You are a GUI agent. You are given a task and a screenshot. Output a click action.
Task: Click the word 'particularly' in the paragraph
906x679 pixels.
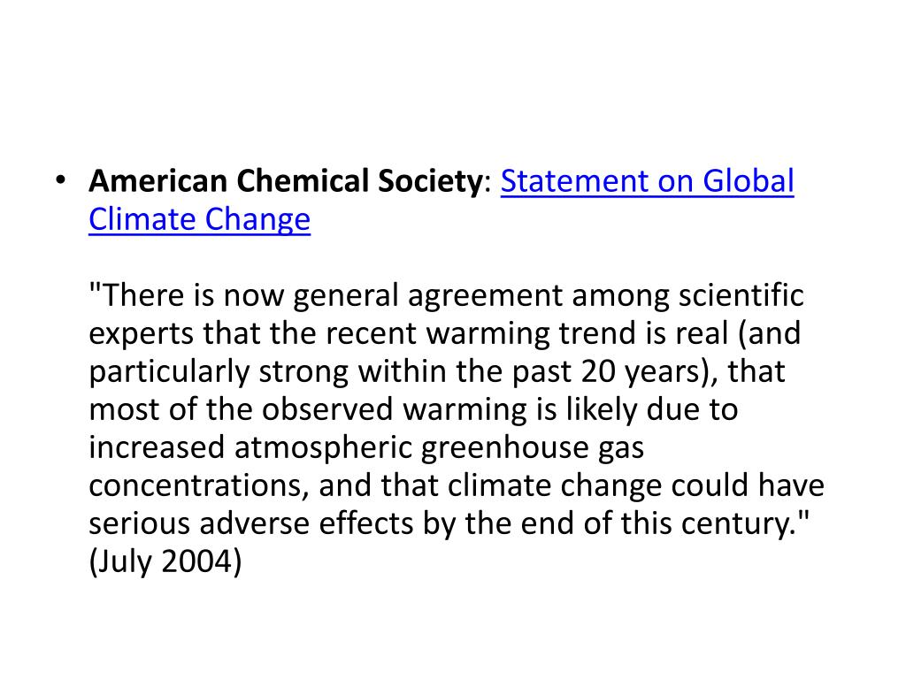click(169, 371)
